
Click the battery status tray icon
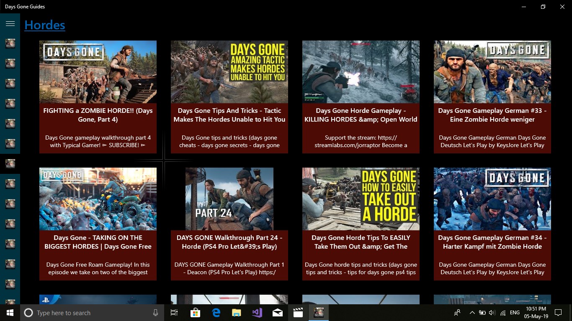[482, 313]
